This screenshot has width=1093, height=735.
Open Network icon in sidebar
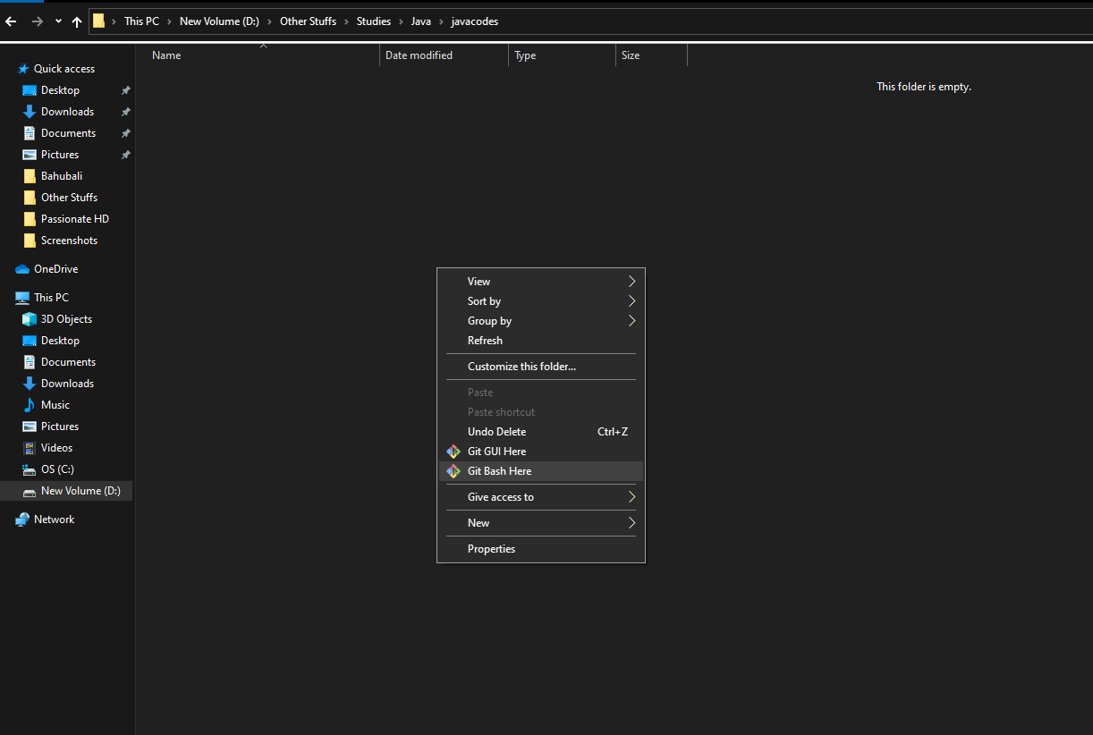[x=22, y=520]
